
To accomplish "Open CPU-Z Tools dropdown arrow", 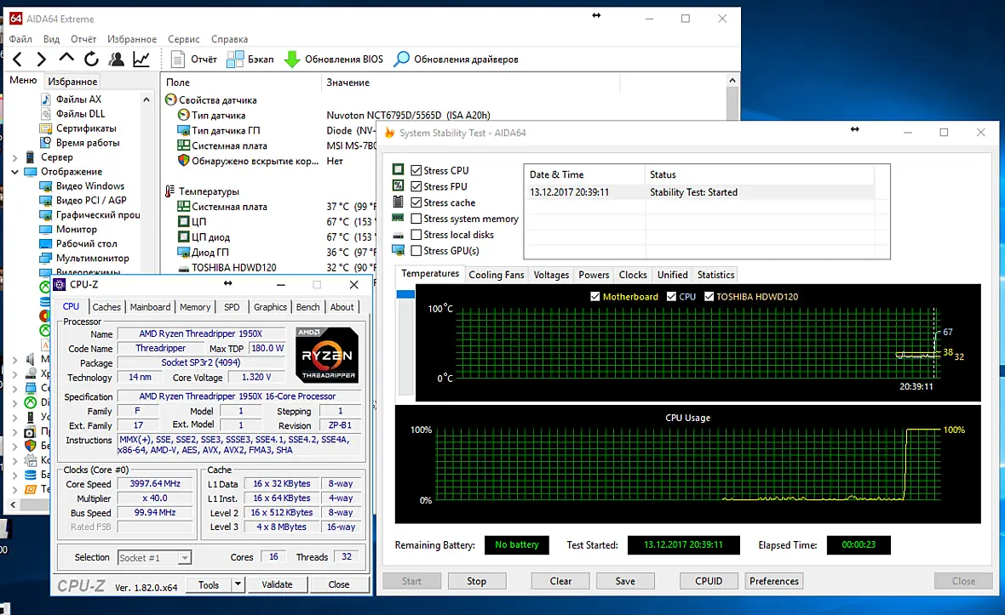I will pyautogui.click(x=238, y=584).
